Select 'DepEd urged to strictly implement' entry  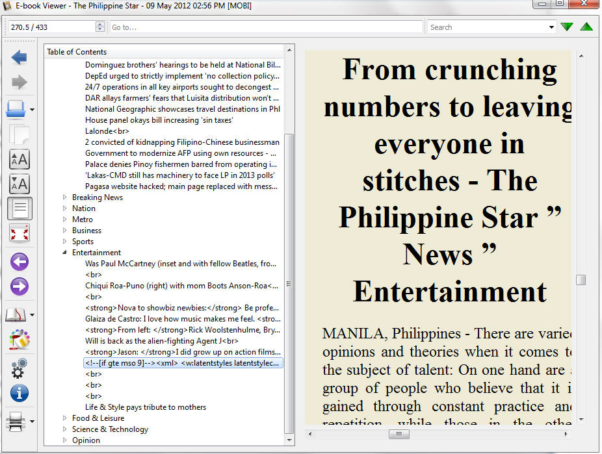pyautogui.click(x=183, y=76)
